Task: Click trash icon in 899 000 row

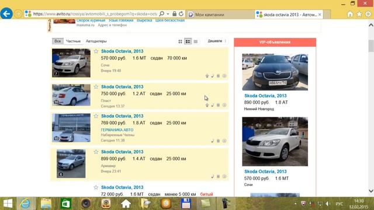Action: coord(218,177)
